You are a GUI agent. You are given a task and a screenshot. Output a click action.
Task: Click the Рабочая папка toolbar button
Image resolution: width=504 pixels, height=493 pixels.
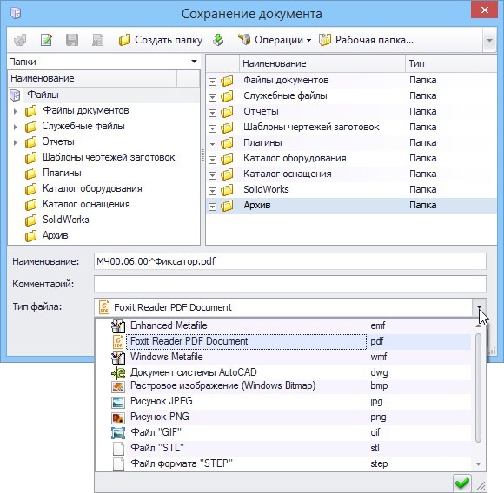tap(367, 40)
